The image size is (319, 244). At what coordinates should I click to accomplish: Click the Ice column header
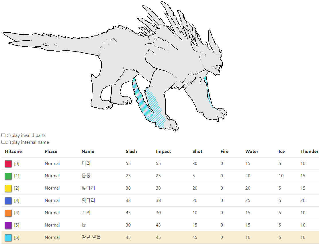click(x=281, y=151)
